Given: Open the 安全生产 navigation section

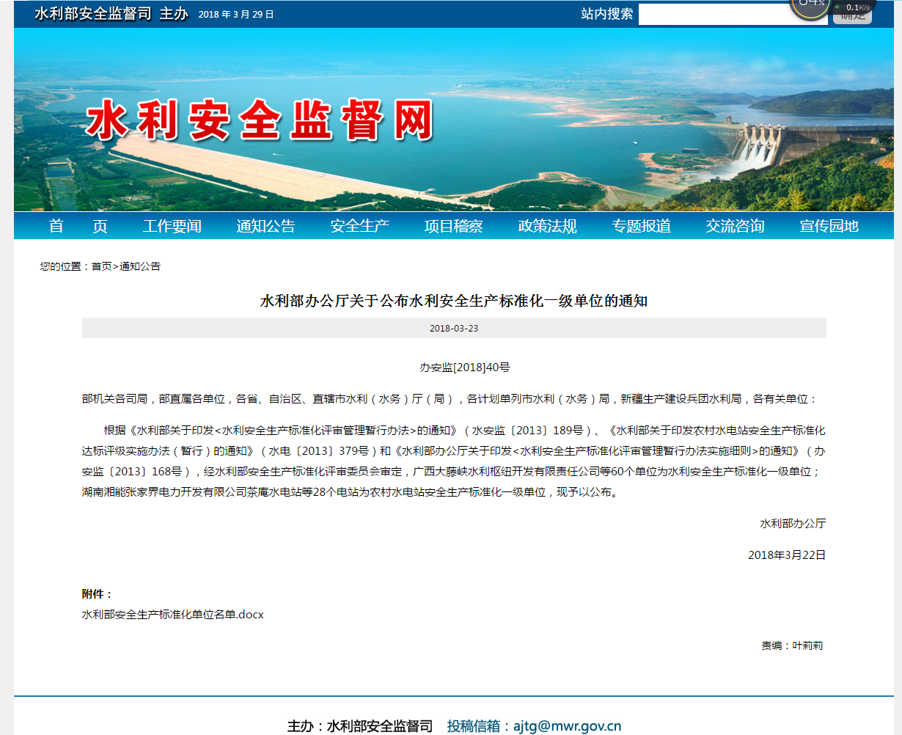Looking at the screenshot, I should pos(359,226).
